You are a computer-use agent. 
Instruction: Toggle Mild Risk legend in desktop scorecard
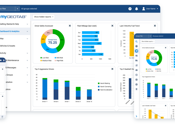(x=59, y=58)
